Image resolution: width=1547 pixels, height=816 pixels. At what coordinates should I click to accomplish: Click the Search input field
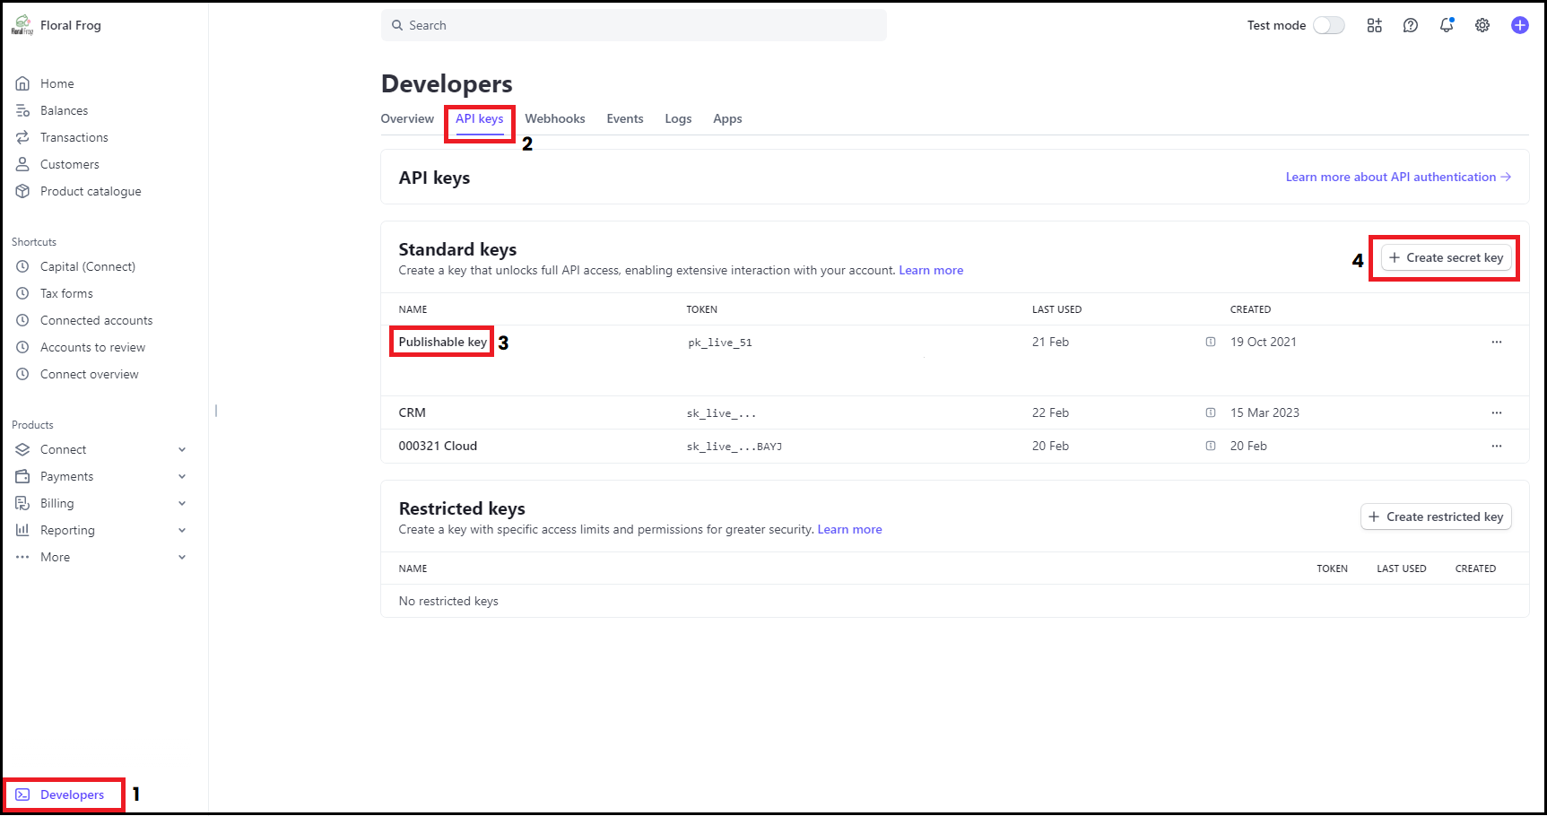[x=633, y=25]
